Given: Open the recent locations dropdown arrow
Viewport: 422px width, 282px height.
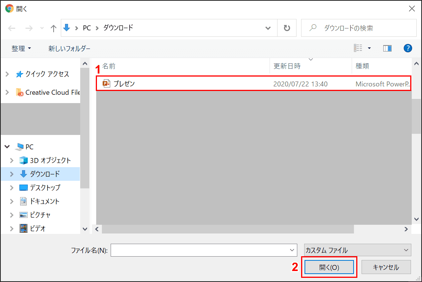Looking at the screenshot, I should point(42,28).
